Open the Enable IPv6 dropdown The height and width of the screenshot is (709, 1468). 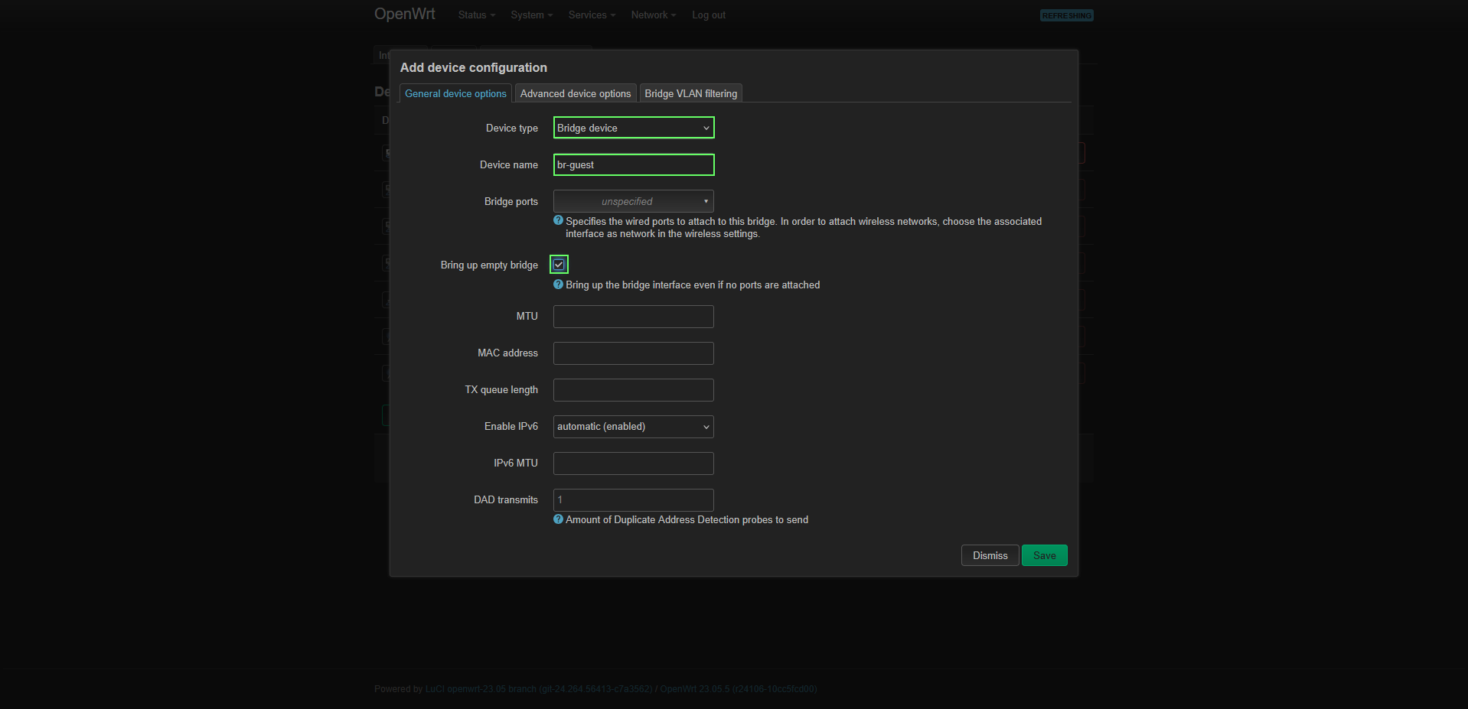pyautogui.click(x=634, y=427)
